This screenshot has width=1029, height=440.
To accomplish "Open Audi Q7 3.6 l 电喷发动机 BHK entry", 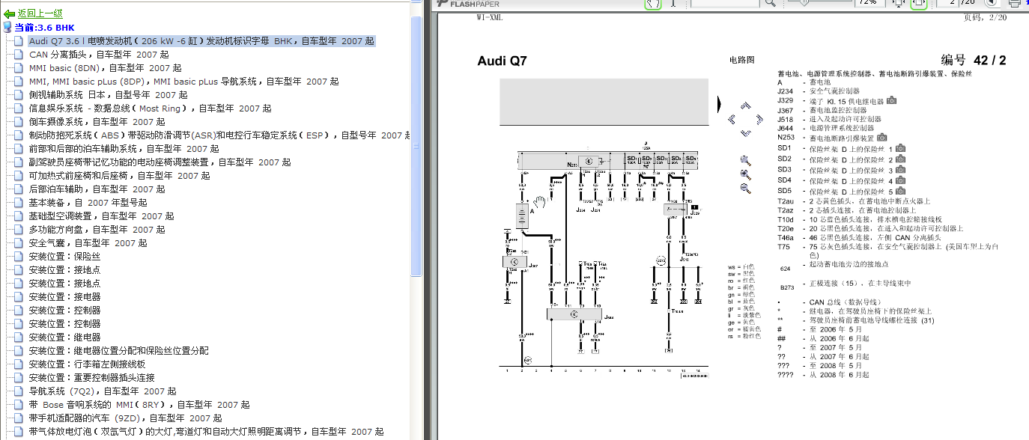I will [201, 41].
